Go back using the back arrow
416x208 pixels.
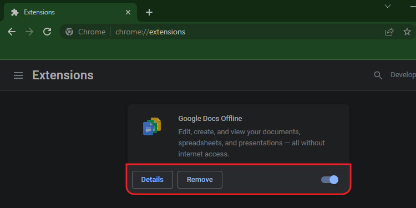pos(12,32)
